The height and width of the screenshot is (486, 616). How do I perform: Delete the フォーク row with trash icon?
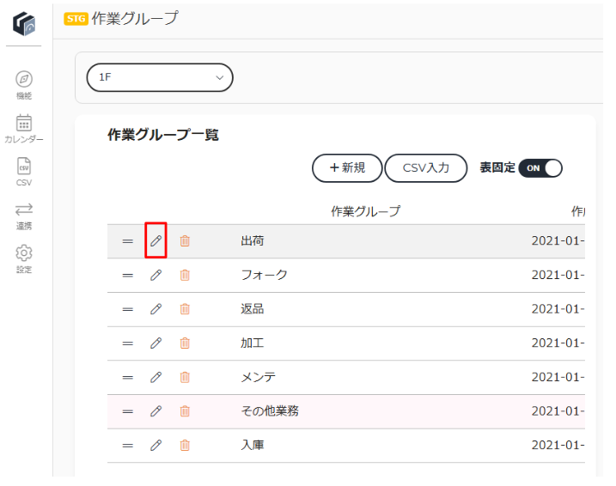185,275
